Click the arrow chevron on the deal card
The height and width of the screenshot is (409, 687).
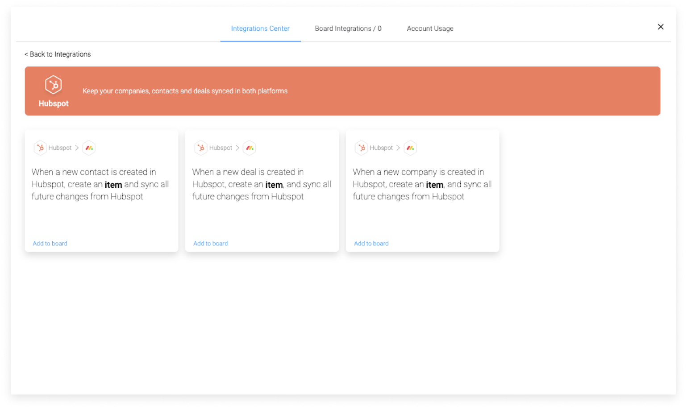(237, 148)
